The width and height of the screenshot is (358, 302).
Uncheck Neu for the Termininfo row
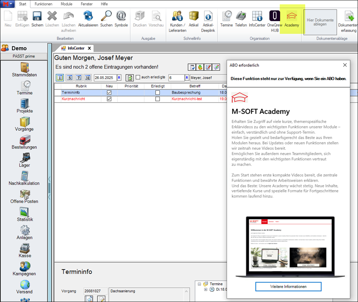(x=109, y=93)
